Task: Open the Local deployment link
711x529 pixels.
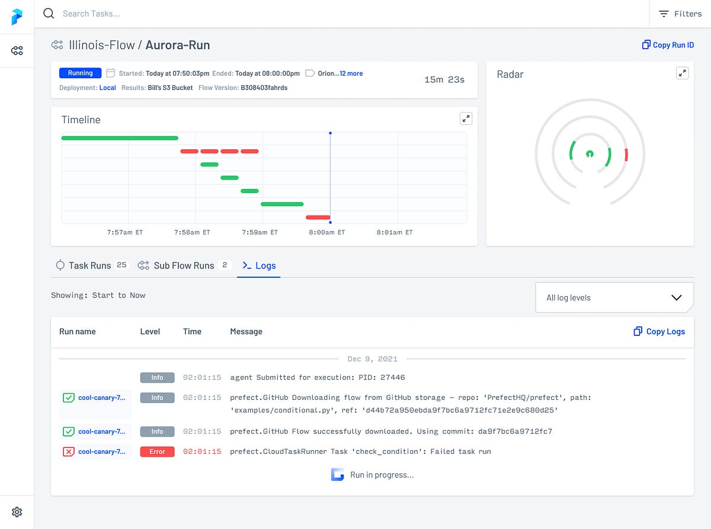Action: click(x=107, y=88)
